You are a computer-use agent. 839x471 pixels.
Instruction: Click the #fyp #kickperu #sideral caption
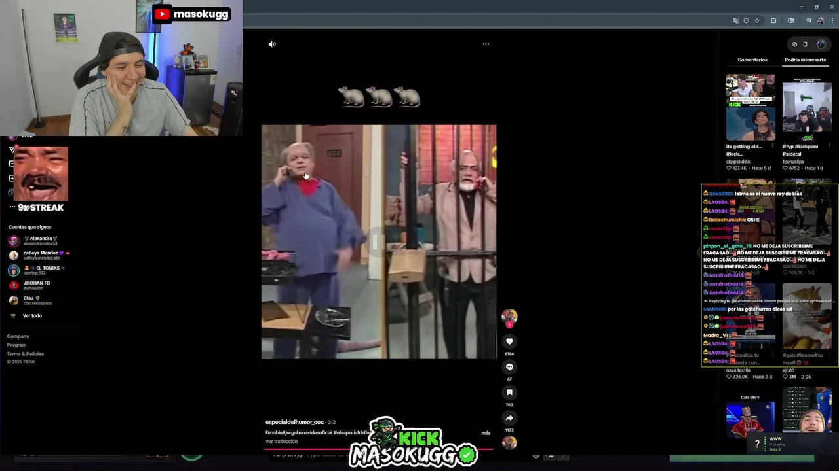[x=800, y=150]
